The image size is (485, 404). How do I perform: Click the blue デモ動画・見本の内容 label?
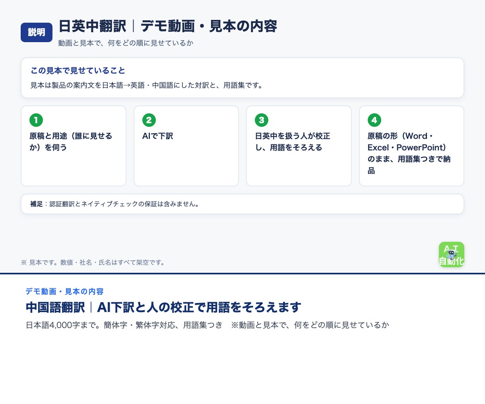tap(64, 291)
